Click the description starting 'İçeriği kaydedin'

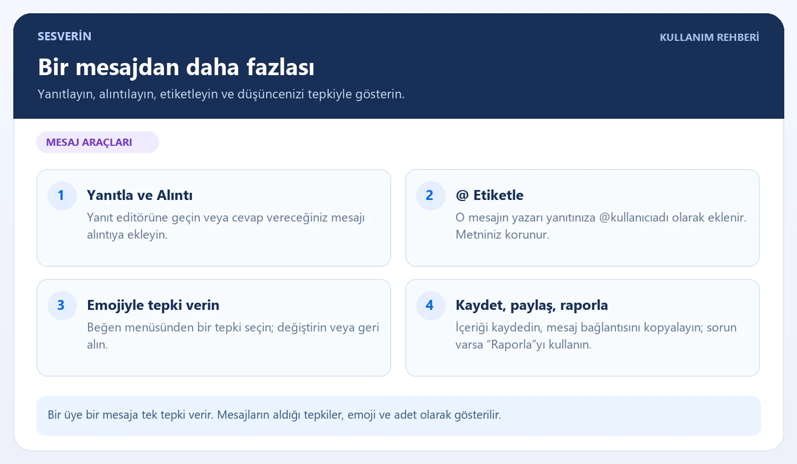[x=596, y=336]
